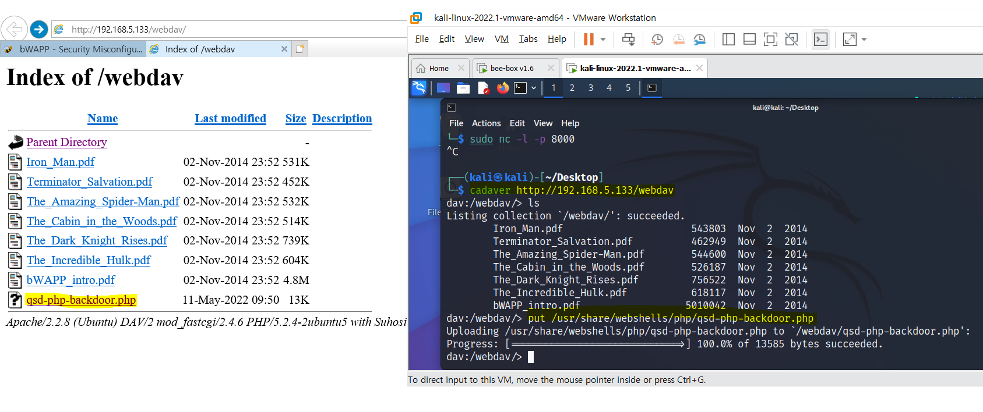Open dropdown arrow beside stretch display icon
This screenshot has height=412, width=983.
[864, 40]
